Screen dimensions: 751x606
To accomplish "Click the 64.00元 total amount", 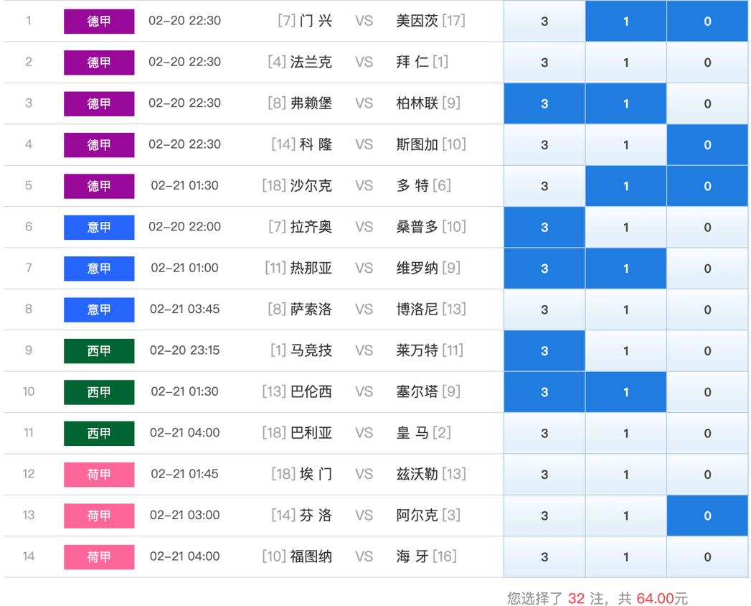I will (662, 598).
